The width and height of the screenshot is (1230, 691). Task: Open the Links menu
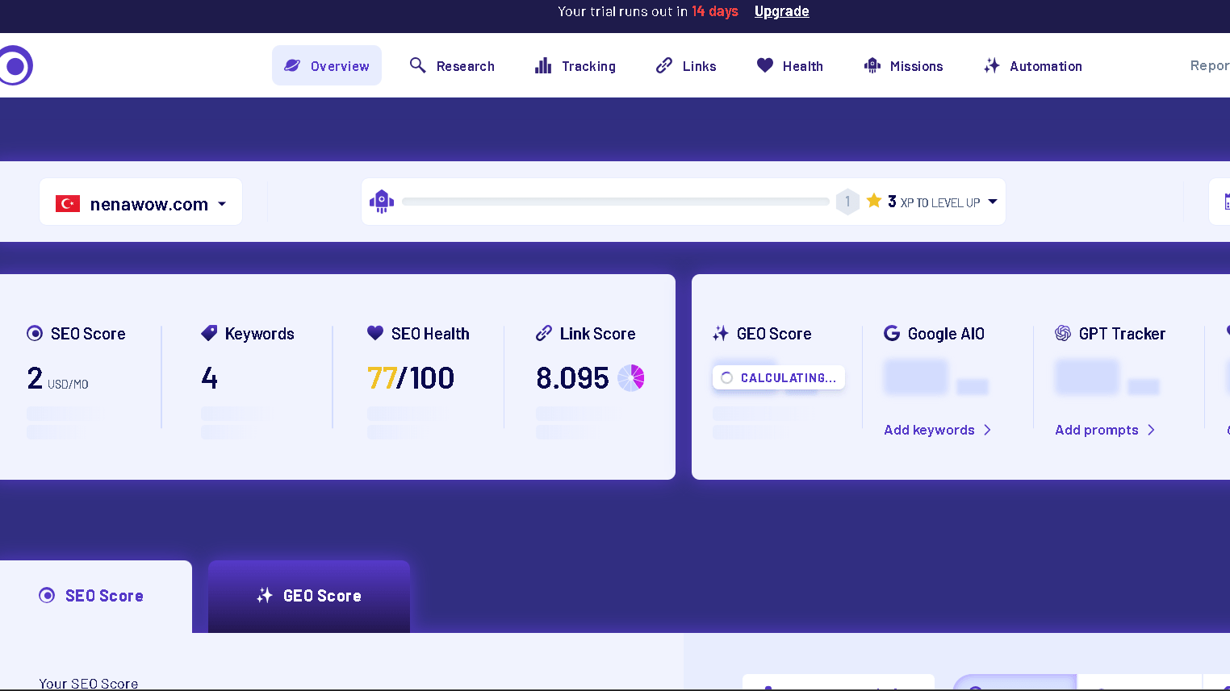[x=686, y=65]
